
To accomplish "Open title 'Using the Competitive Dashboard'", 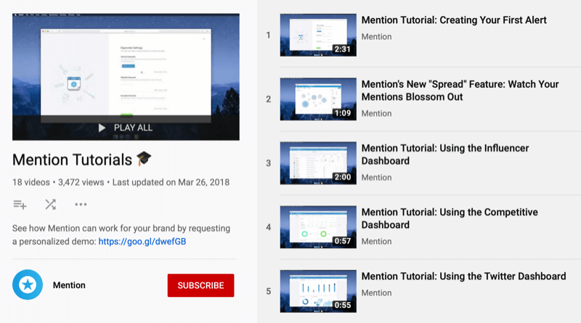I will point(450,218).
